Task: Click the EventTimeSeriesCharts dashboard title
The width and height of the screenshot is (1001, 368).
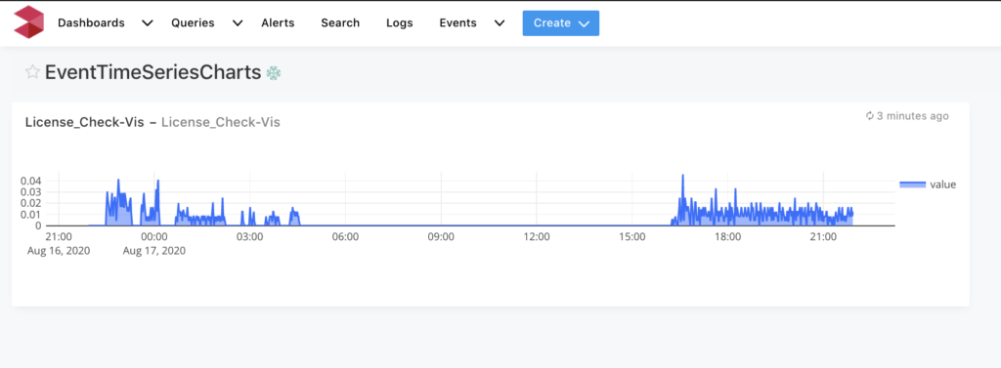Action: pos(153,72)
